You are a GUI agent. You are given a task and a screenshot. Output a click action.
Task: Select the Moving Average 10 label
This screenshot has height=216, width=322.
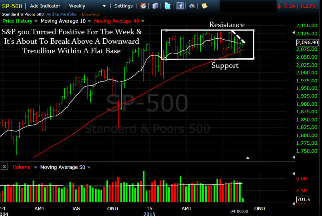[x=63, y=21]
